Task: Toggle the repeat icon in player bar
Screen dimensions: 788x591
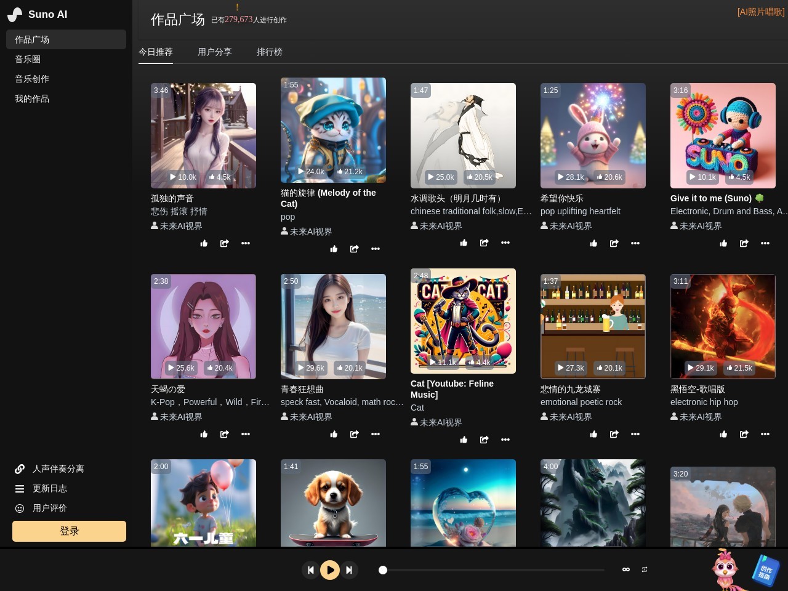Action: 645,569
